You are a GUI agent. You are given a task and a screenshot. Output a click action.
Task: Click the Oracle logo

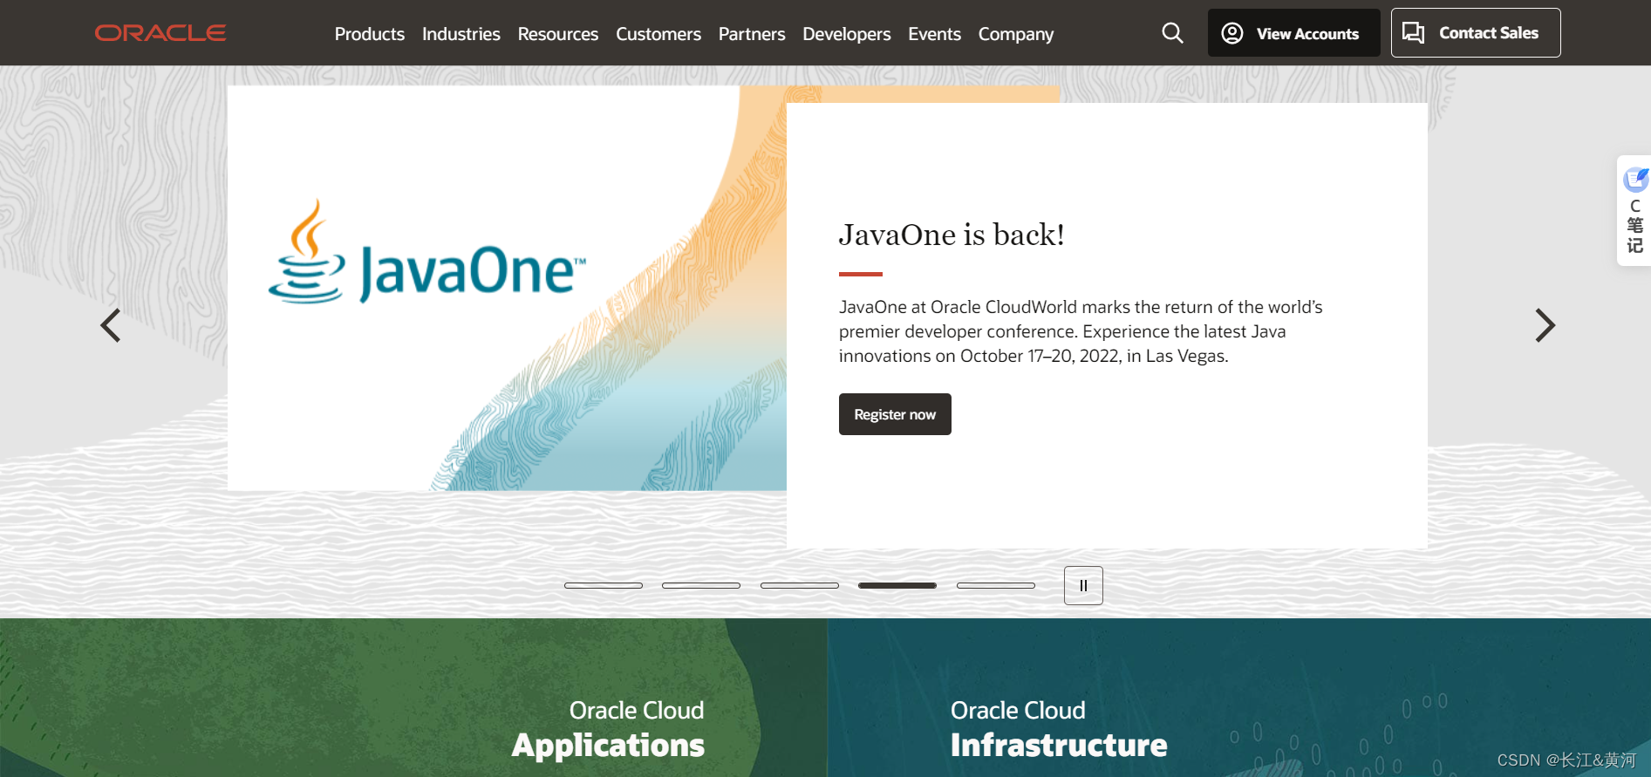point(160,33)
